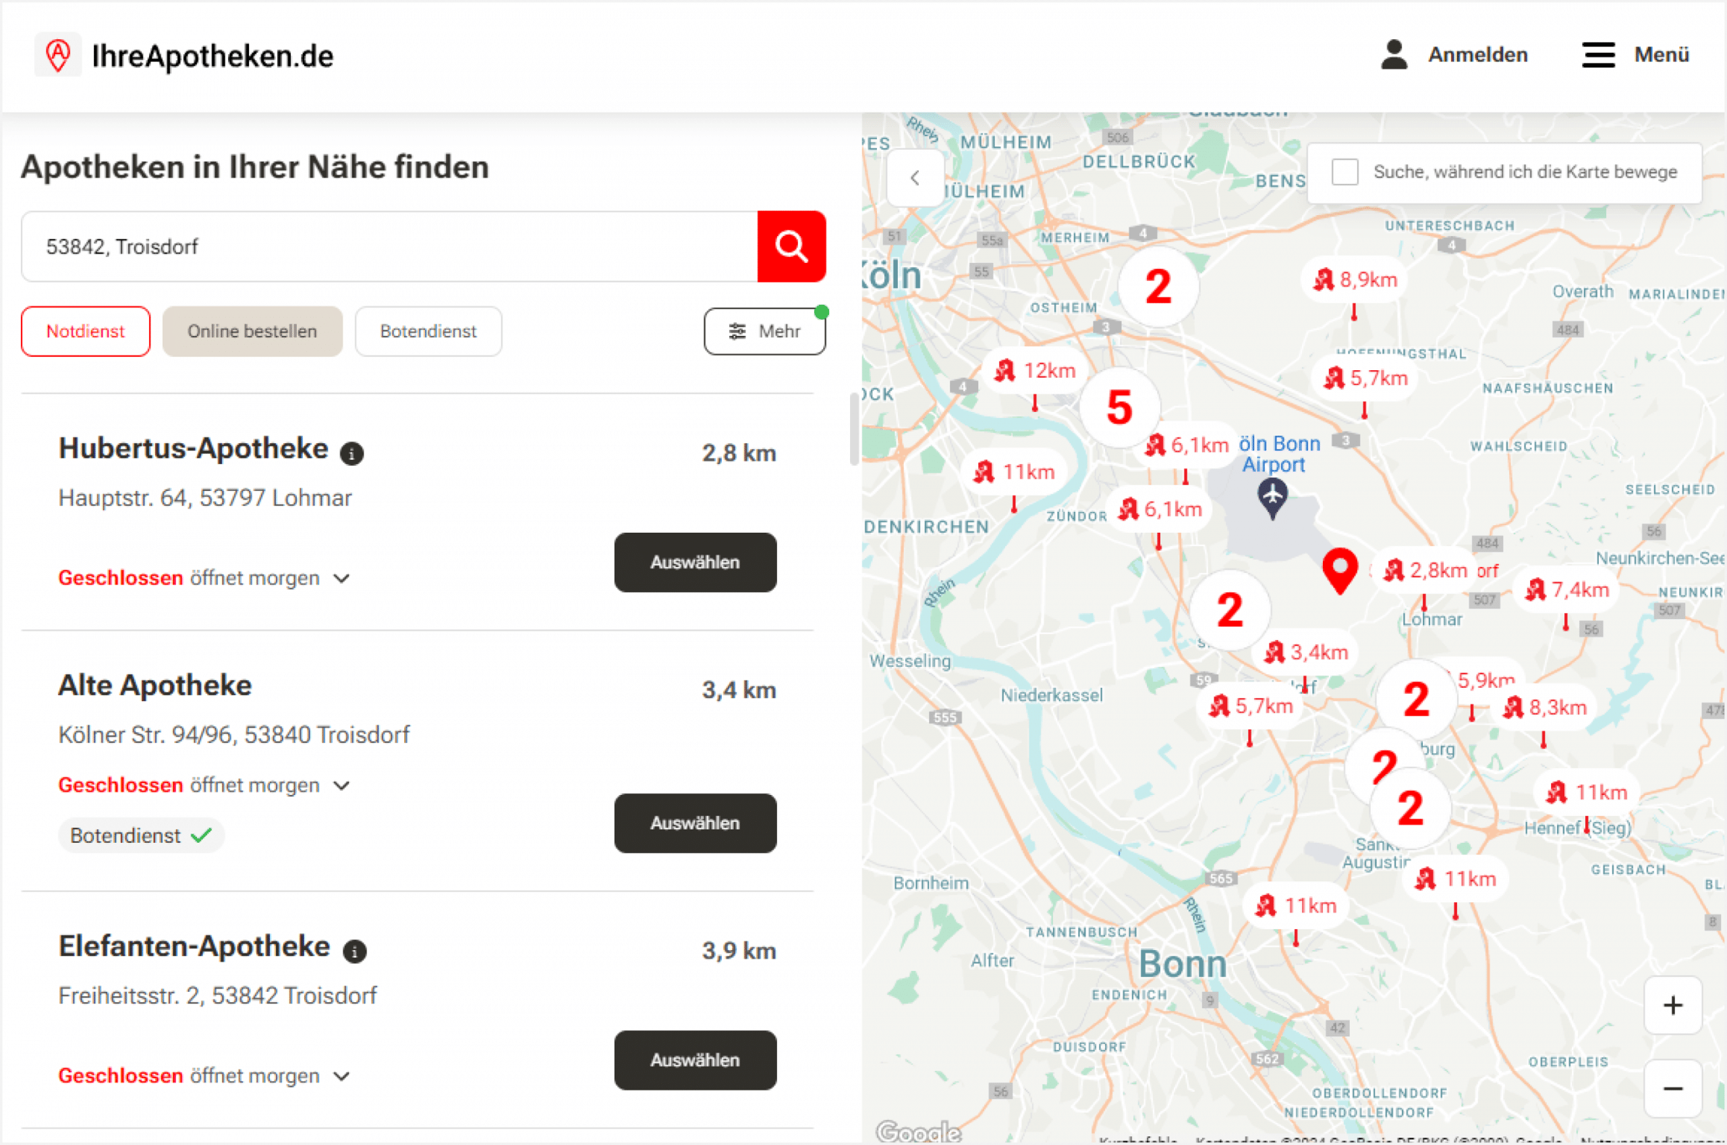The image size is (1727, 1145).
Task: Collapse map with left chevron button
Action: click(915, 177)
